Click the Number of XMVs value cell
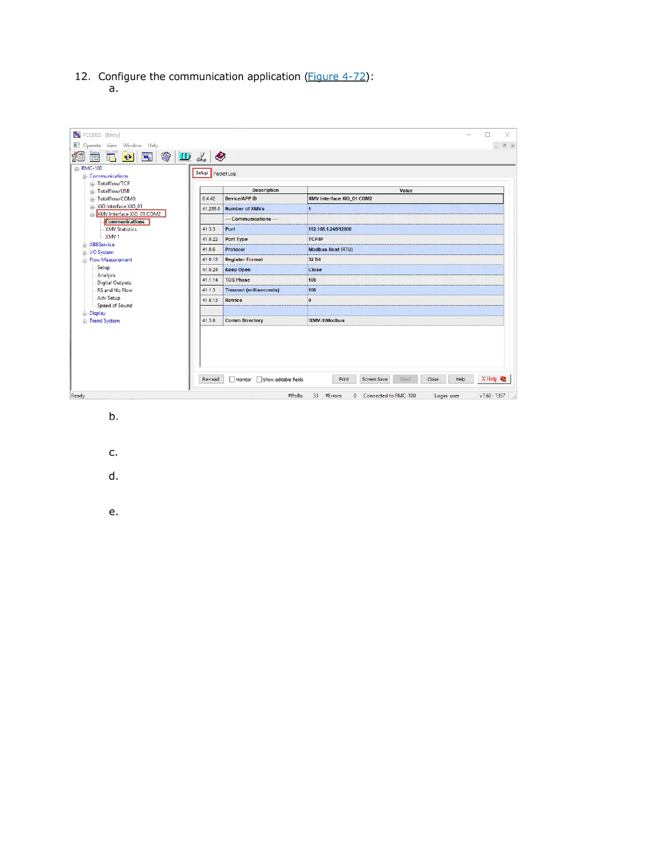Image resolution: width=667 pixels, height=863 pixels. pos(405,209)
